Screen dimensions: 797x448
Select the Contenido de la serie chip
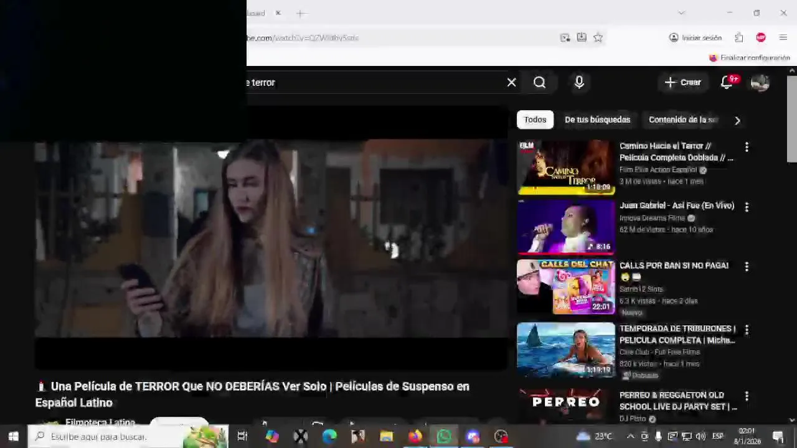click(683, 119)
